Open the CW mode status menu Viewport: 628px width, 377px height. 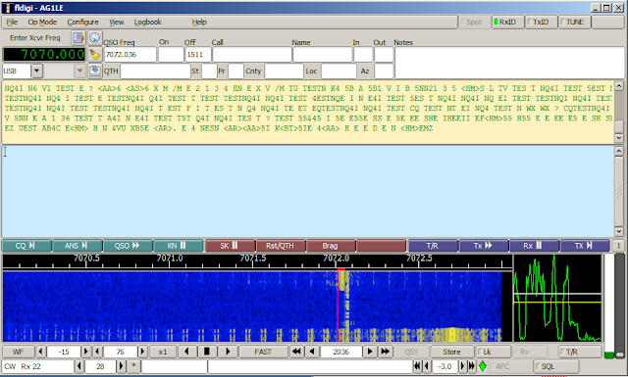[37, 366]
